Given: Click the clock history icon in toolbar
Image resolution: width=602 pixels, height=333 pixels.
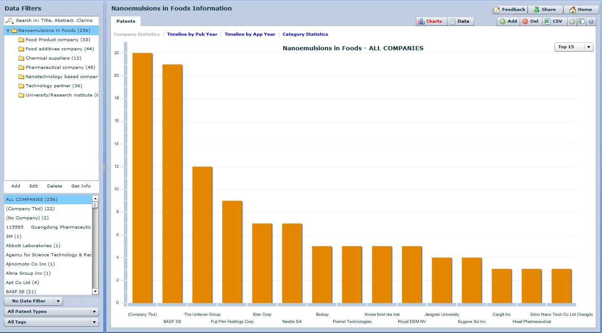Looking at the screenshot, I should [x=572, y=21].
